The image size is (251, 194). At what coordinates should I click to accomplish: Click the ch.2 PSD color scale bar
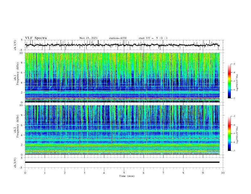tap(229, 133)
